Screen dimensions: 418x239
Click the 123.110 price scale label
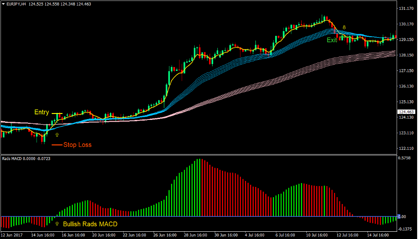click(406, 133)
